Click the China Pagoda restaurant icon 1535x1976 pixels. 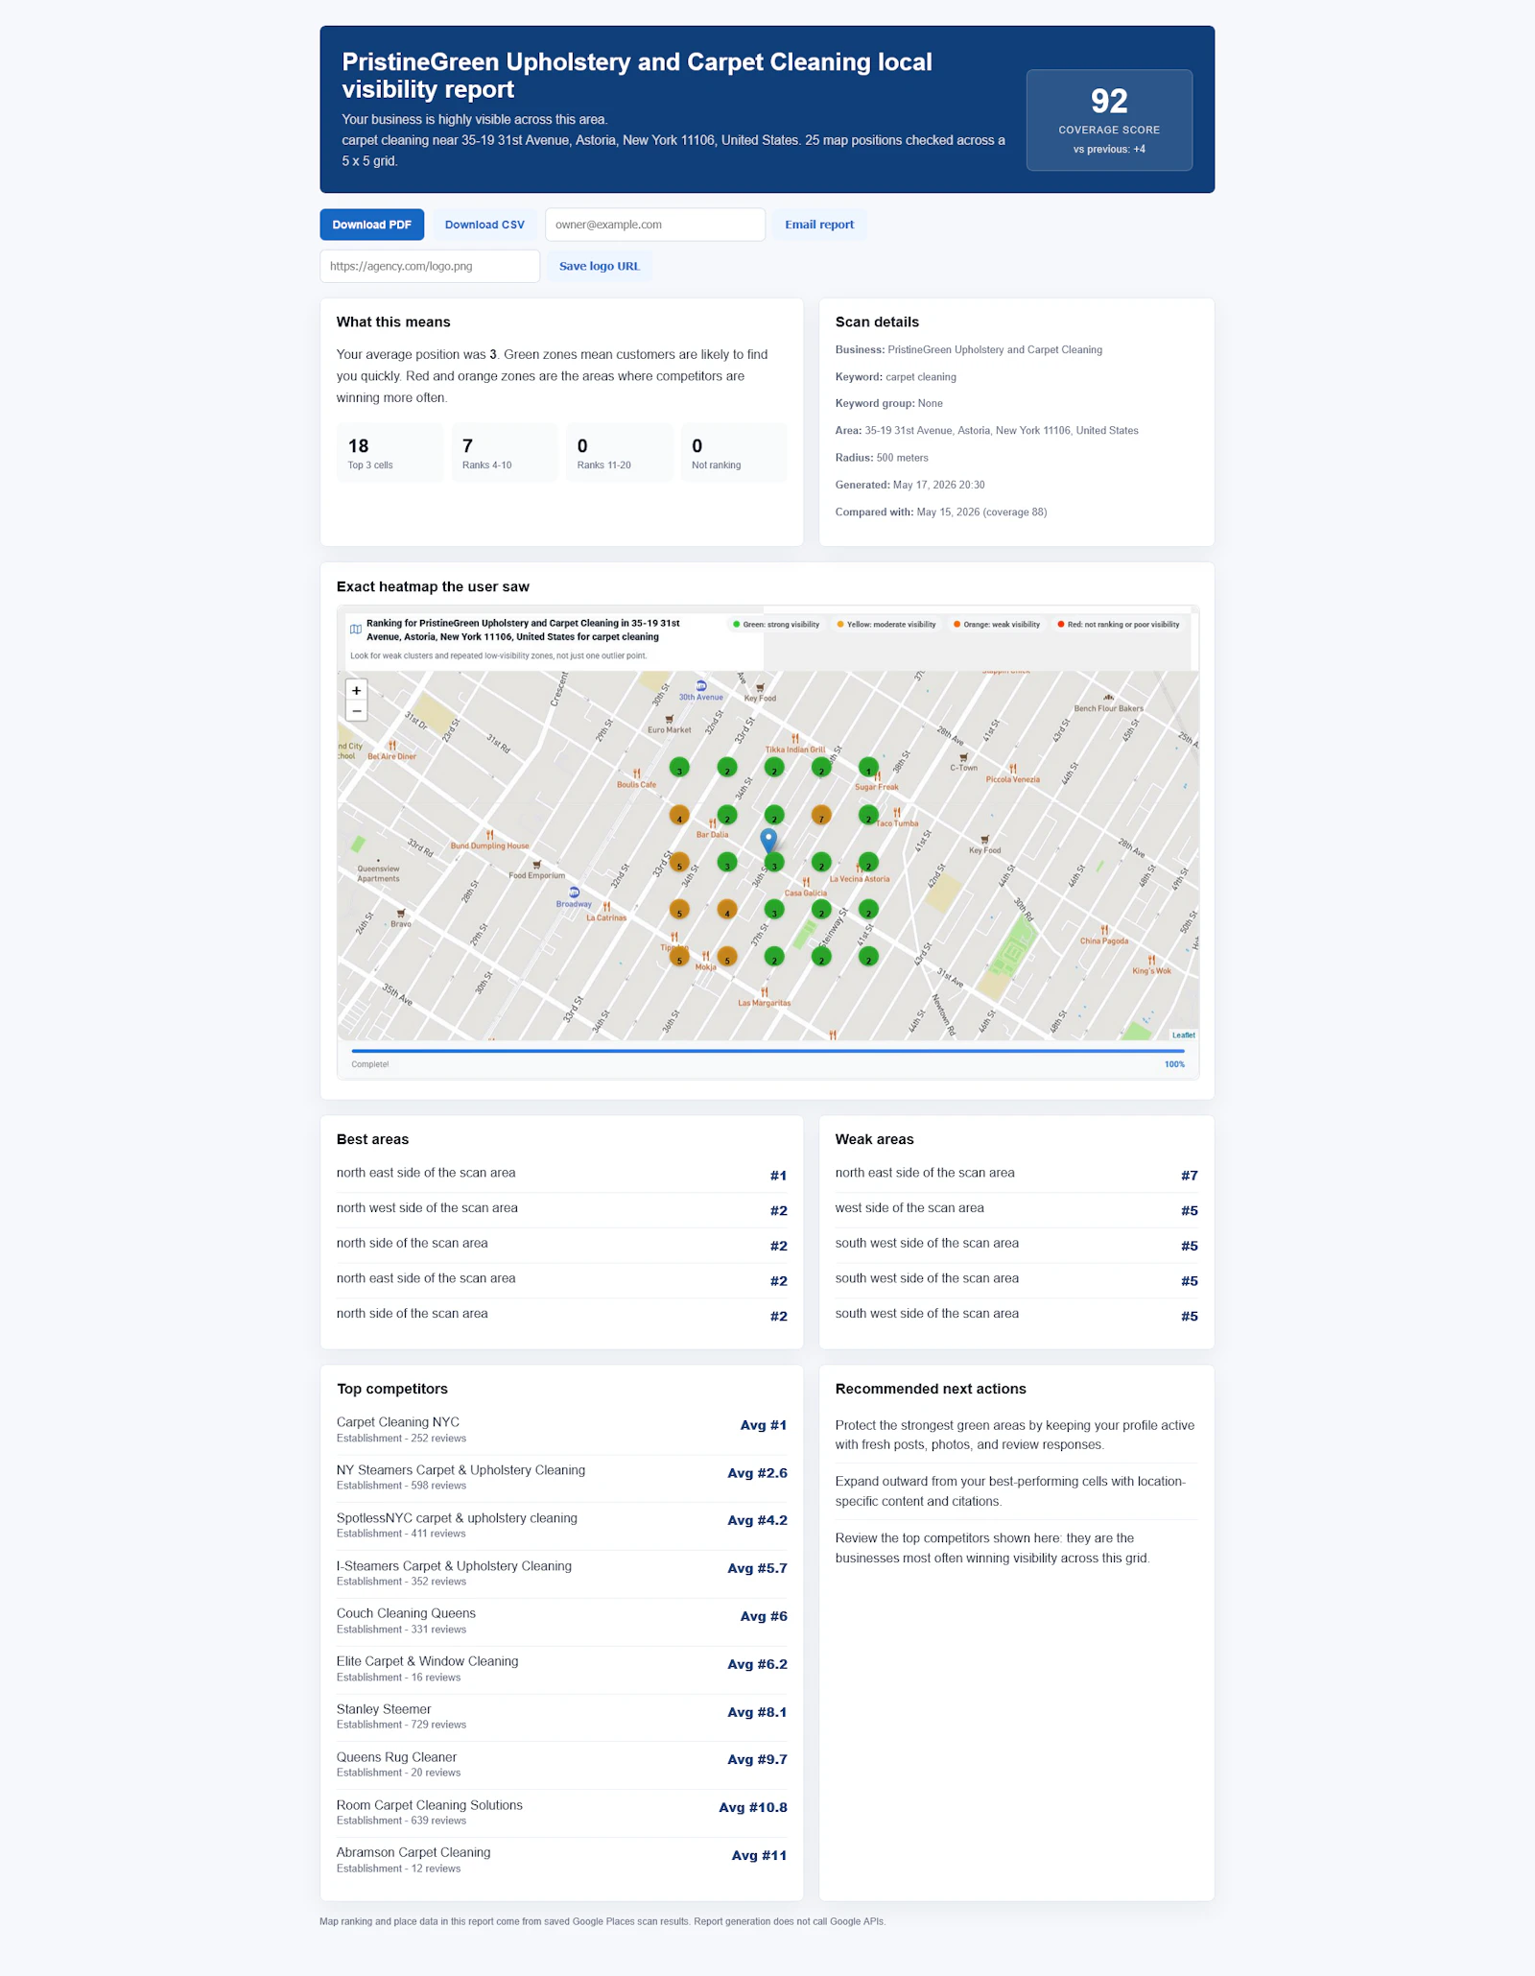1105,930
